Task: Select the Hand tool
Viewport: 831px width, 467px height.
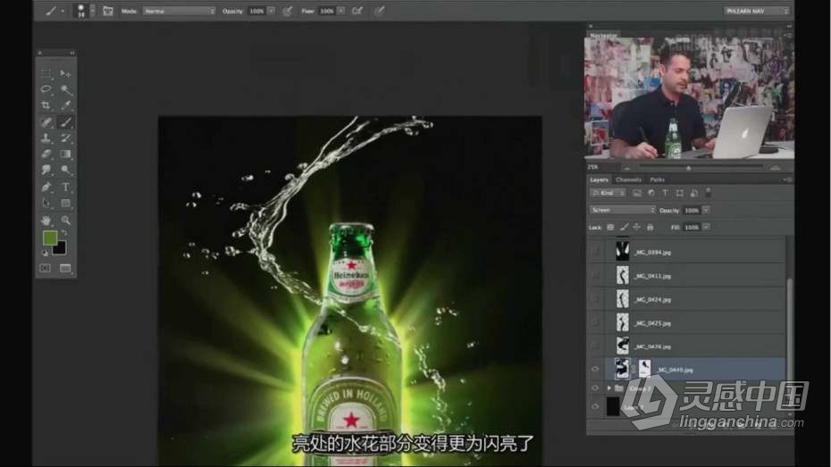Action: tap(46, 220)
